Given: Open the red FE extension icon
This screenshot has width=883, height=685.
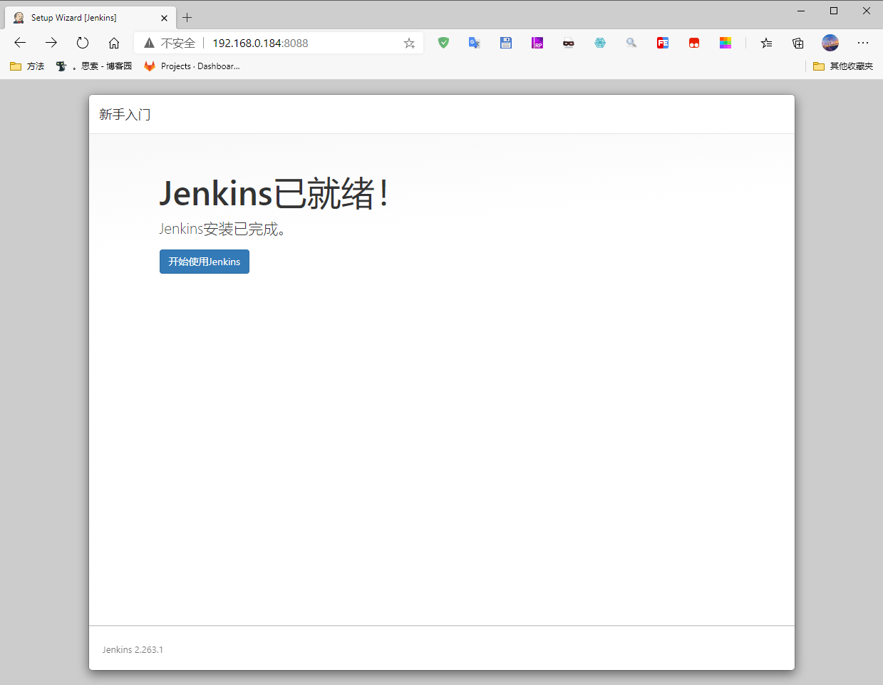Looking at the screenshot, I should coord(663,43).
